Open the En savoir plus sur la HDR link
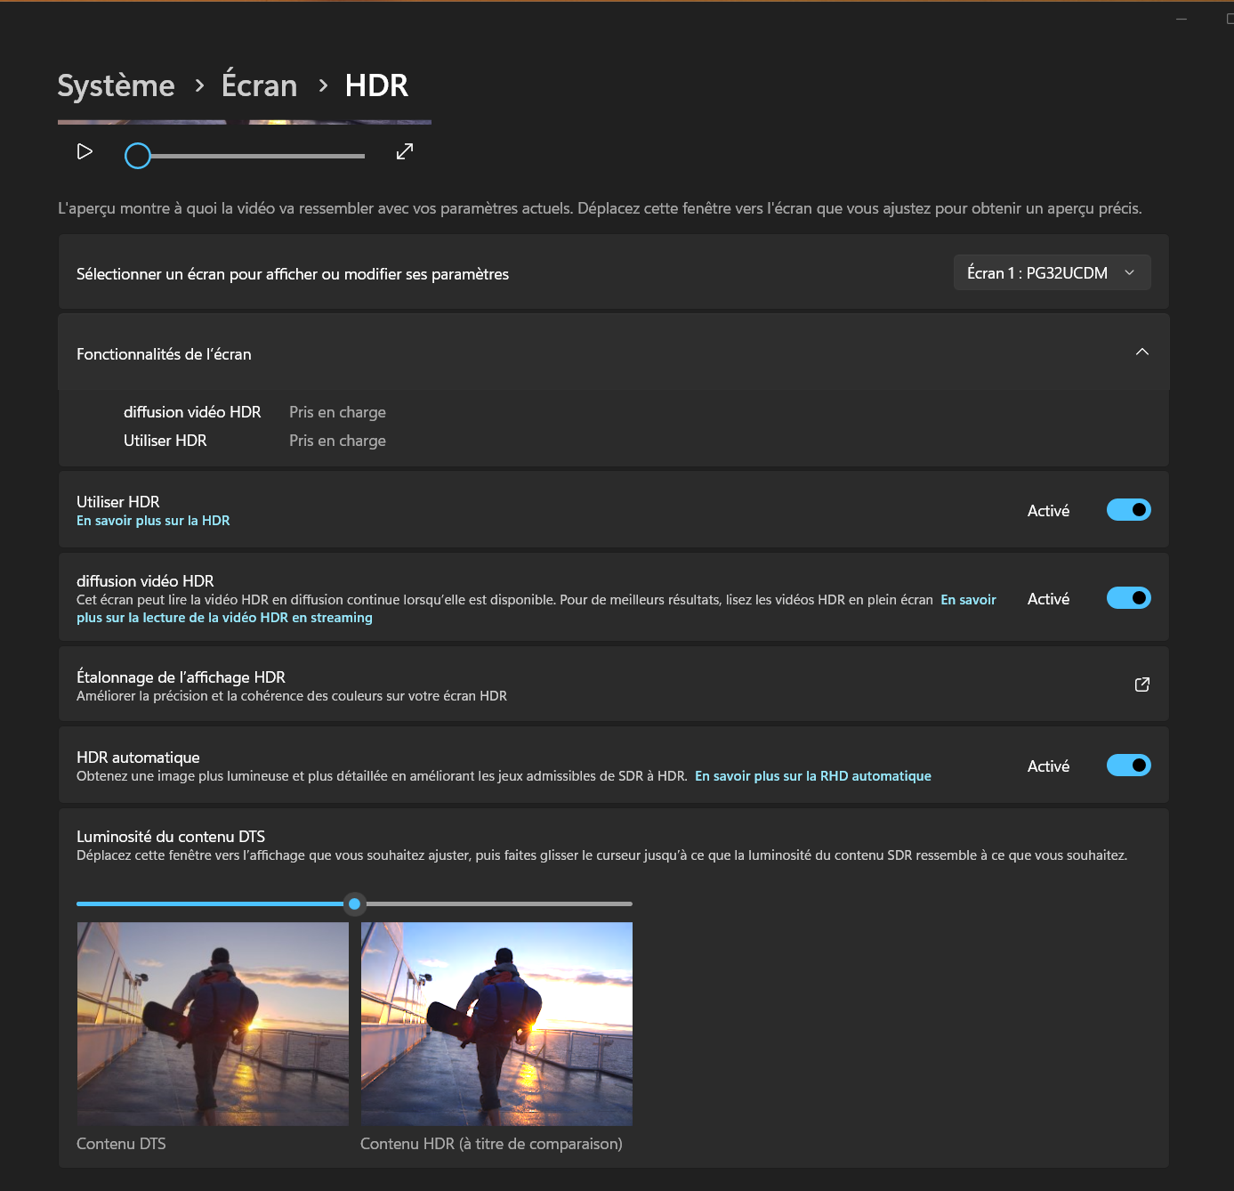This screenshot has height=1191, width=1234. pyautogui.click(x=152, y=520)
